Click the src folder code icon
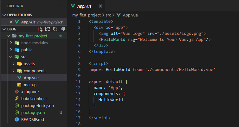Image resolution: width=239 pixels, height=127 pixels. coord(17,57)
